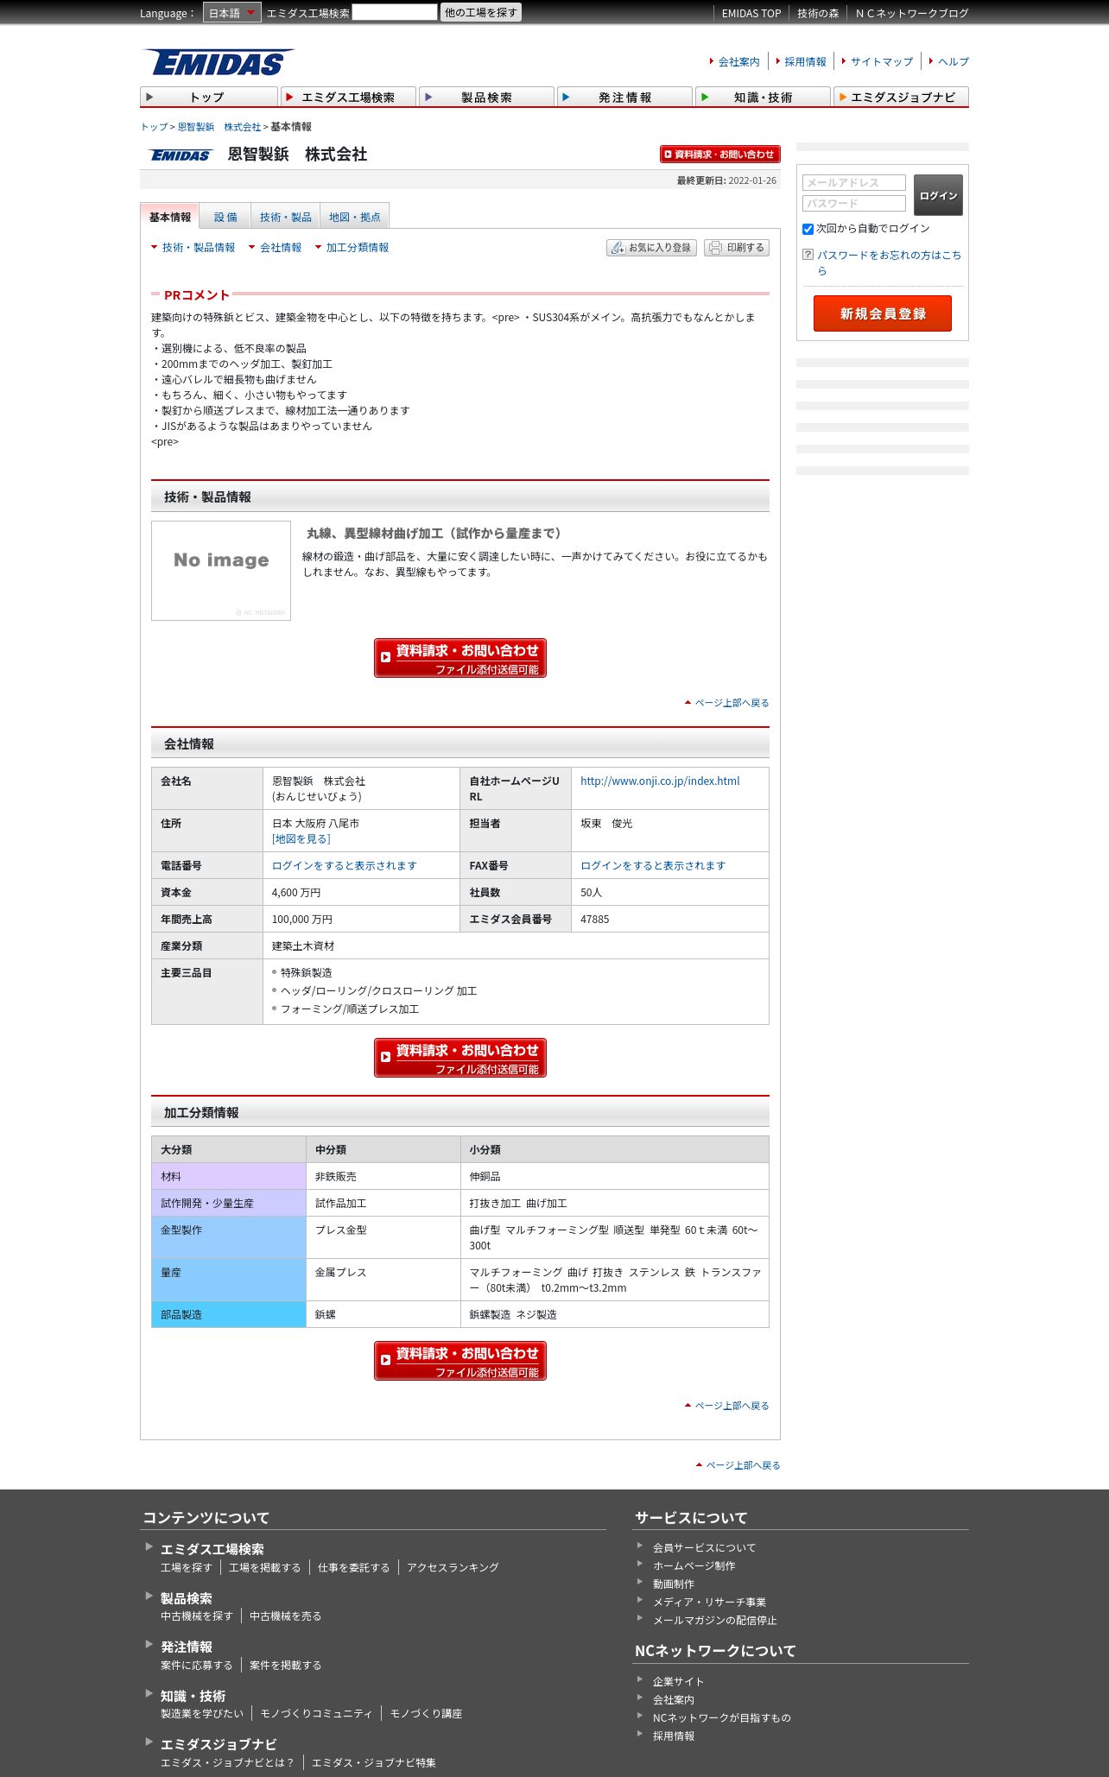Open 採用情報 header link
The width and height of the screenshot is (1109, 1777).
pos(805,62)
